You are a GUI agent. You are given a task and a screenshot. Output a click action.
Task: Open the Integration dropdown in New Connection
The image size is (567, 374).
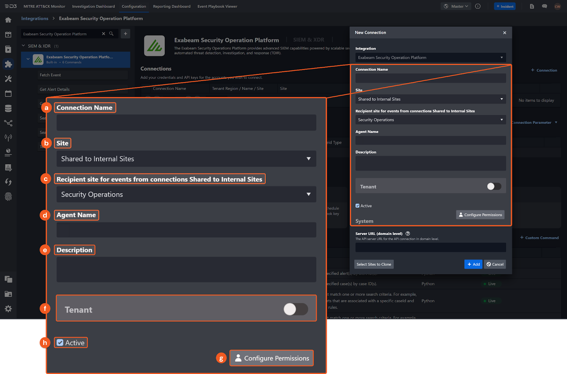[430, 57]
